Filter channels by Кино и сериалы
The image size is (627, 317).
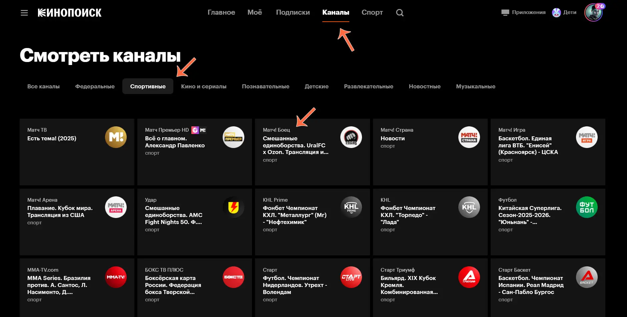pos(204,86)
